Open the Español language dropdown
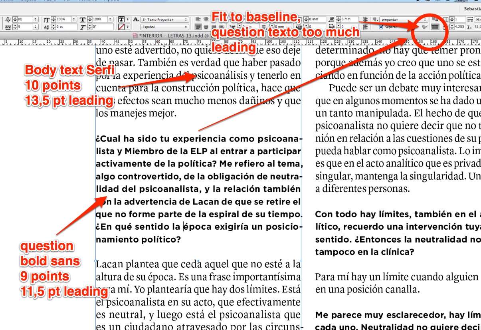The height and width of the screenshot is (330, 481). 164,27
